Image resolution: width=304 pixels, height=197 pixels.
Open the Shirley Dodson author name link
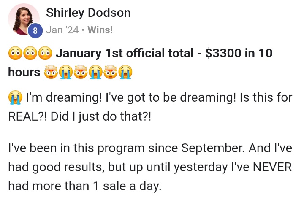pos(88,13)
